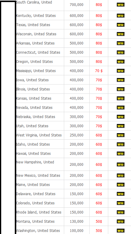The image size is (131, 234).
Task: Choose the WU icon for Rhode Island
Action: pos(121,212)
